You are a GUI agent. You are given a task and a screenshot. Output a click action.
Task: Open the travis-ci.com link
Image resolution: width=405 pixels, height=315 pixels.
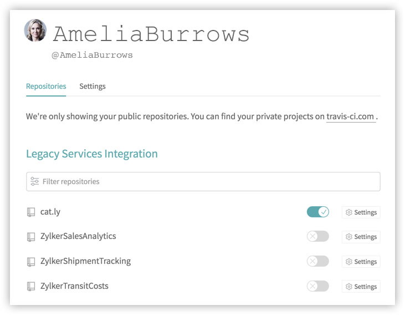pyautogui.click(x=350, y=116)
